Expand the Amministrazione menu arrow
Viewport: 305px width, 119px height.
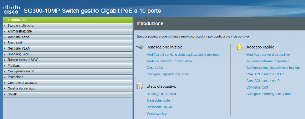[4, 31]
